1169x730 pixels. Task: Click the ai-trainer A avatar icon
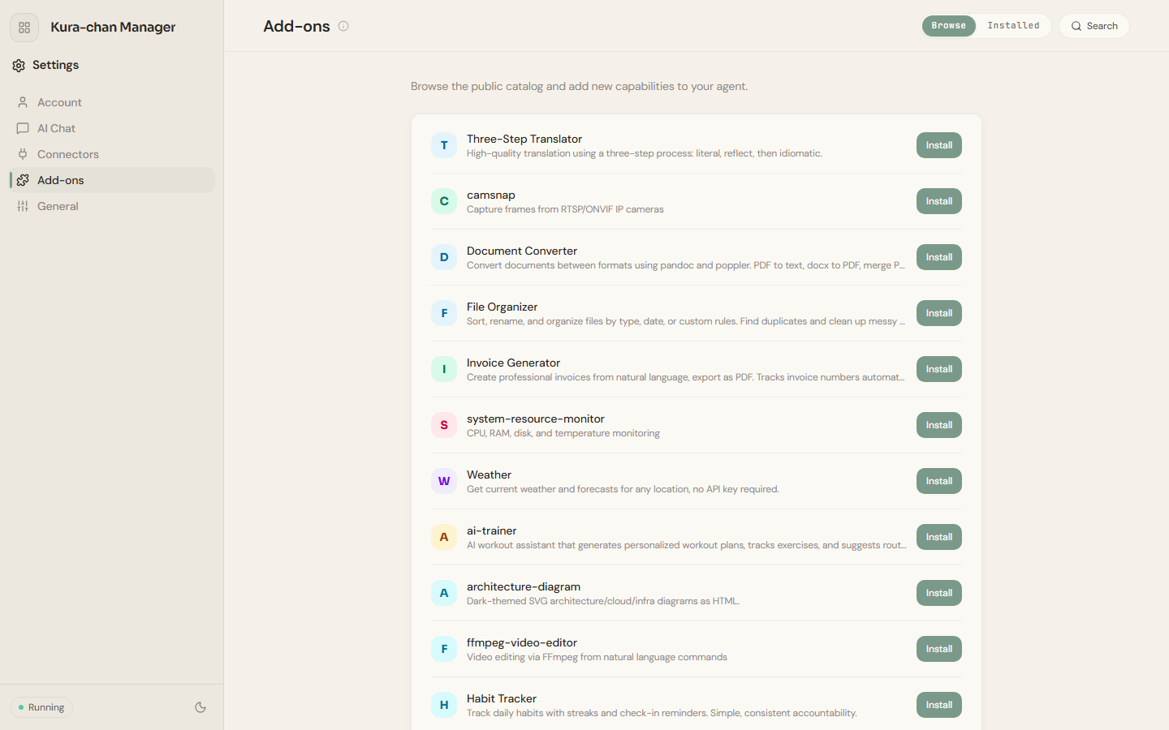tap(444, 537)
